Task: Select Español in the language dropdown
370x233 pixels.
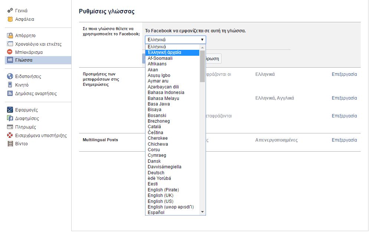Action: (x=156, y=213)
